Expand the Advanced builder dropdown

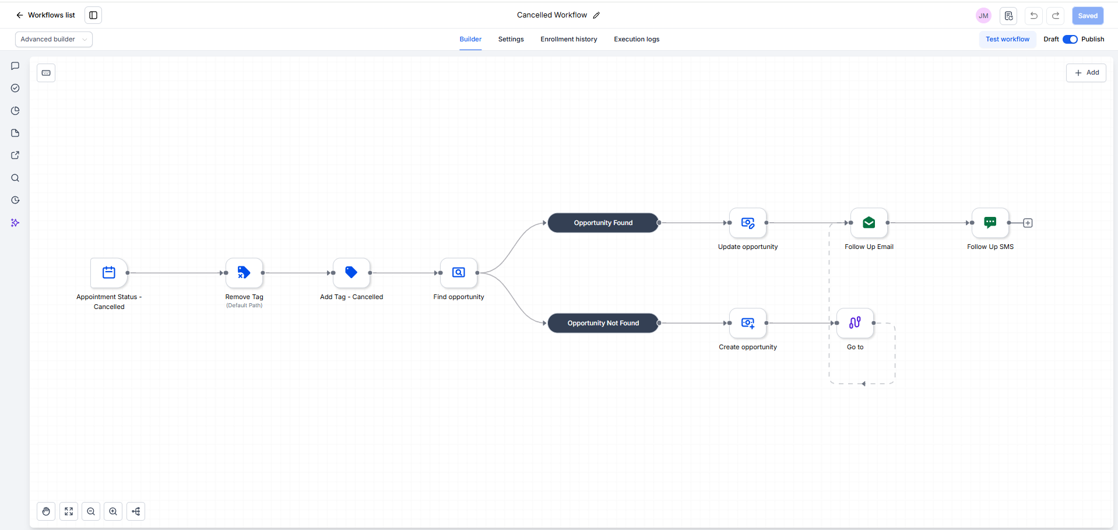[x=54, y=39]
